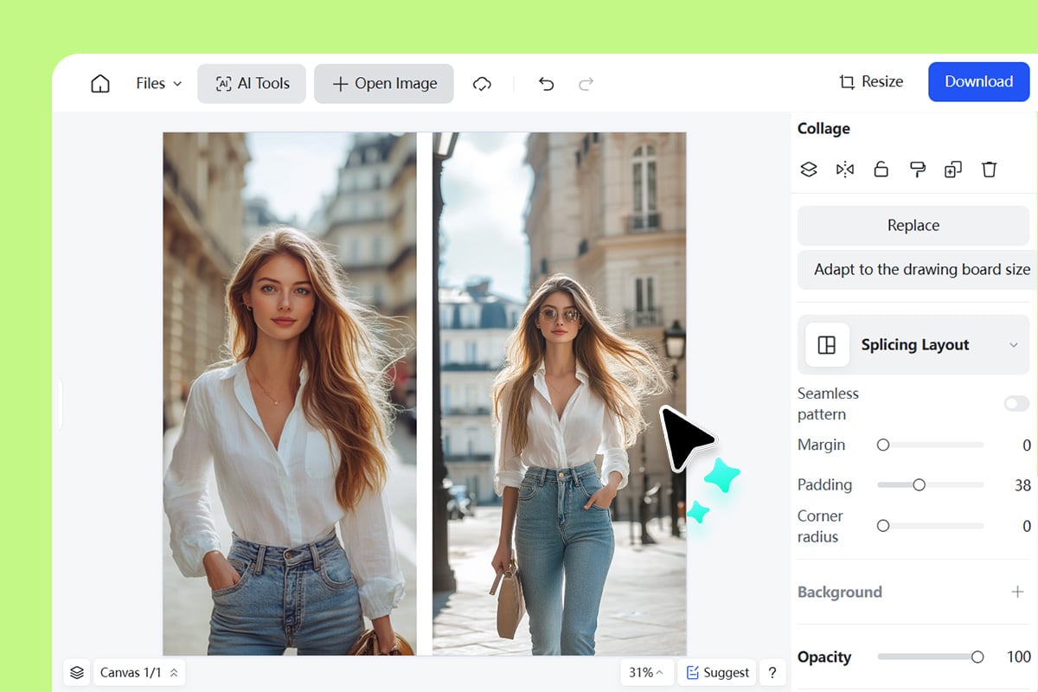1038x692 pixels.
Task: Click the Opacity value 100
Action: pyautogui.click(x=1019, y=657)
